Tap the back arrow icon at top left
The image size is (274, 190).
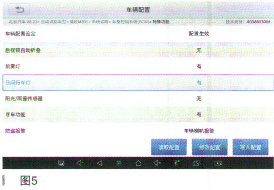[19, 9]
